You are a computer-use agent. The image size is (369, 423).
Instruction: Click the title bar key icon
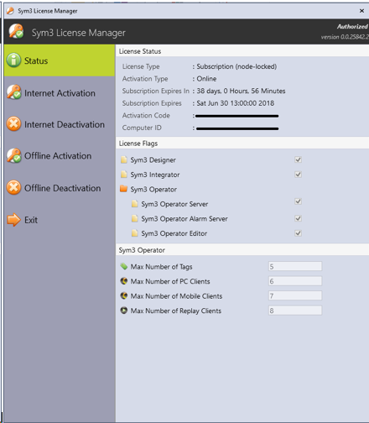click(x=10, y=11)
